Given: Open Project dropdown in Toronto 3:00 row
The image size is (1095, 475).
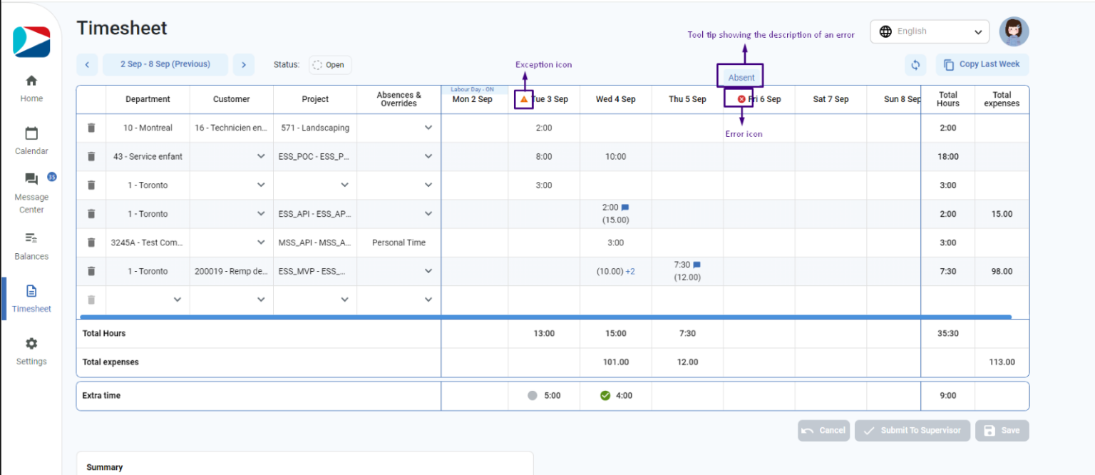Looking at the screenshot, I should click(x=344, y=185).
